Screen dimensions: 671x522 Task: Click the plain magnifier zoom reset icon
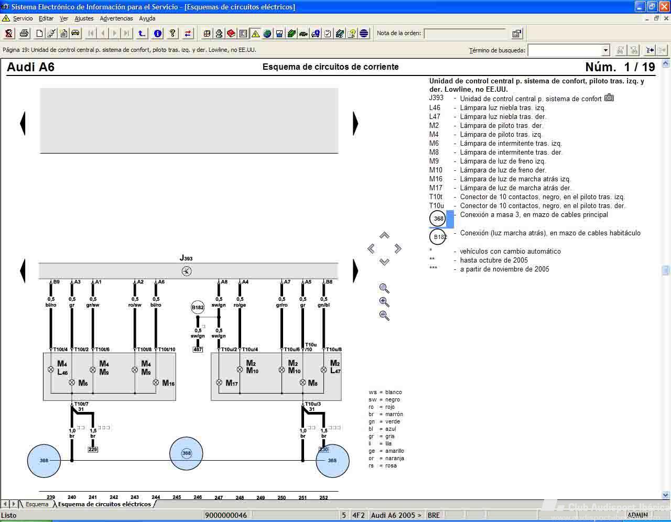tap(384, 288)
